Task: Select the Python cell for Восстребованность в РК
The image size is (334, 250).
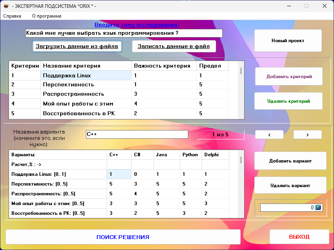Action: click(191, 213)
